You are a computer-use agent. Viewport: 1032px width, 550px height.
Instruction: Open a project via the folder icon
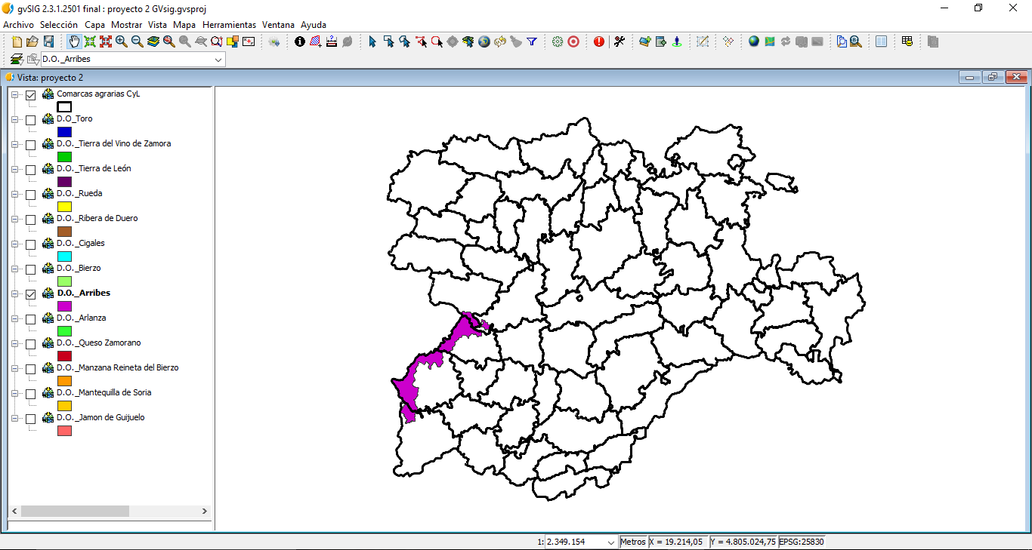click(32, 41)
